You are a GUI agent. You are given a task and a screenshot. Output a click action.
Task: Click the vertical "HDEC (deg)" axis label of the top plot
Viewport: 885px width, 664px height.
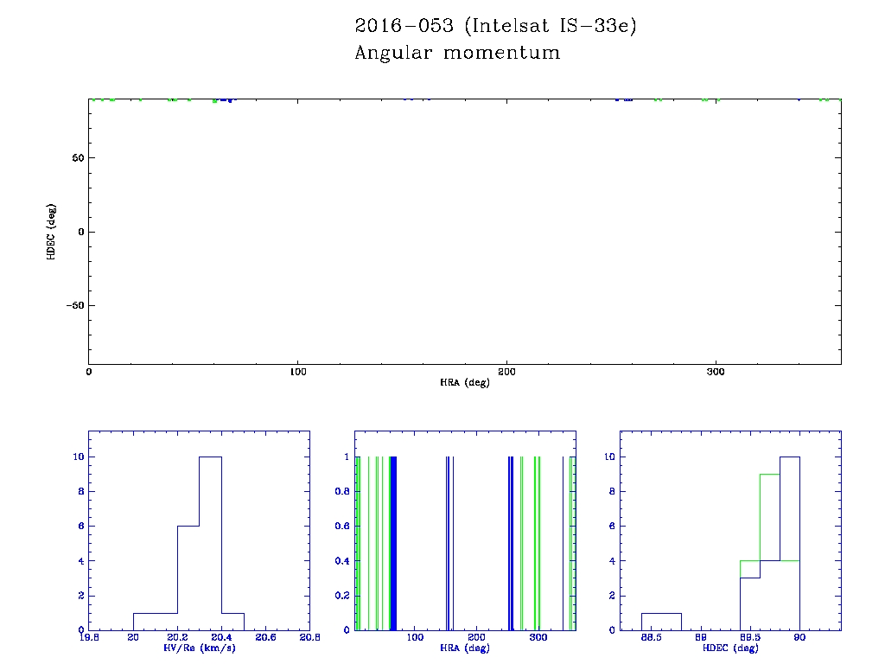(x=51, y=232)
